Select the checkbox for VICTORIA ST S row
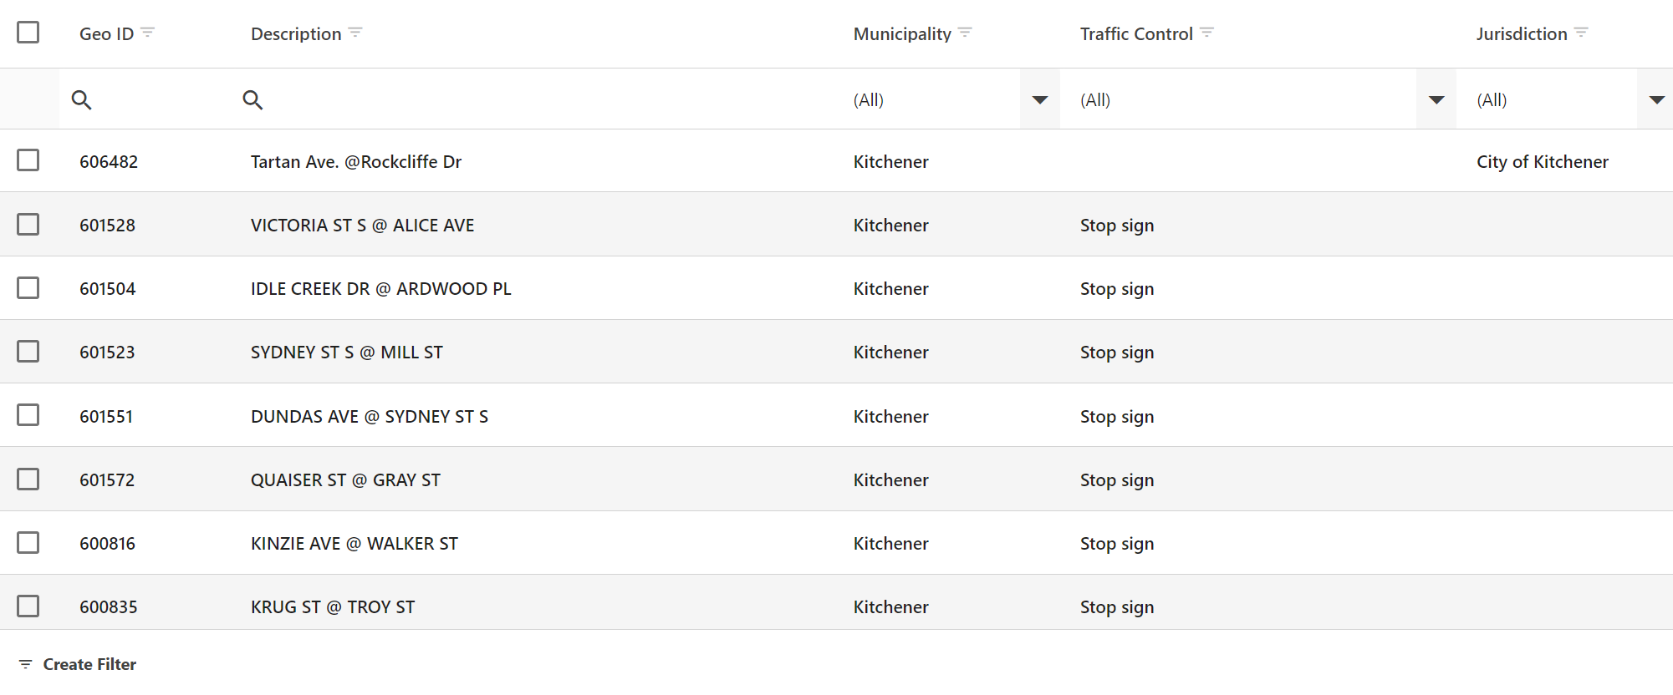This screenshot has height=695, width=1673. coord(28,225)
